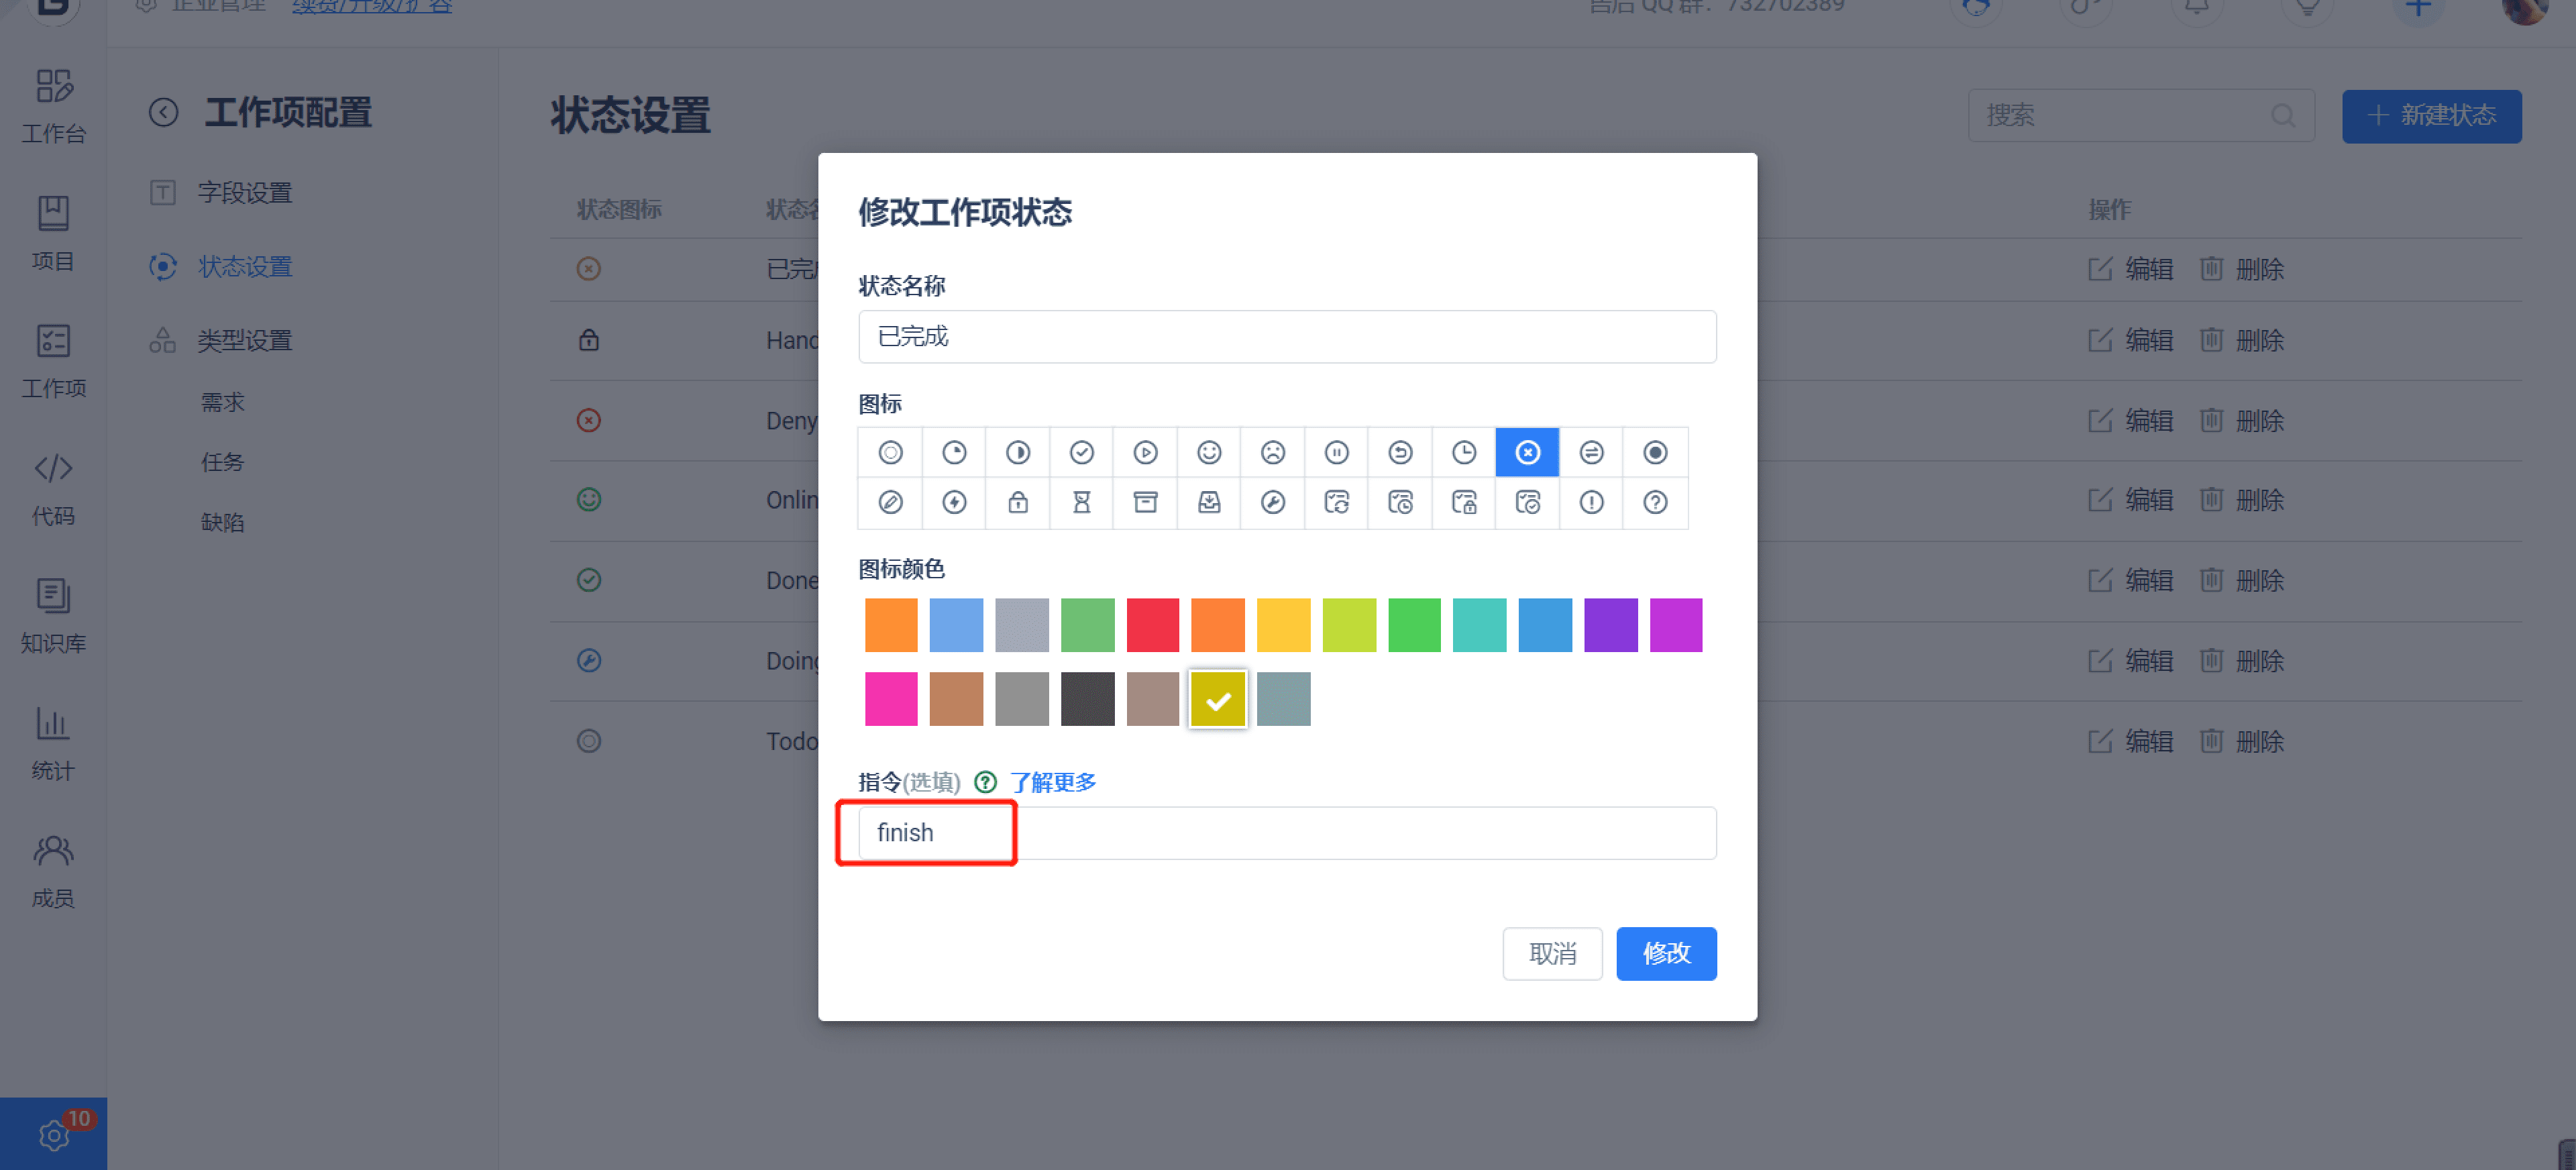Pick the selected olive-yellow swatch

coord(1218,699)
